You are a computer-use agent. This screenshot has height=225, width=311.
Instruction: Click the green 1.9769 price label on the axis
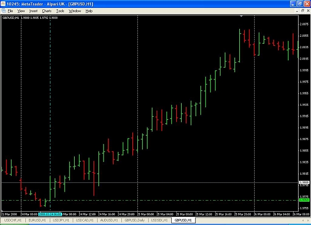304,200
